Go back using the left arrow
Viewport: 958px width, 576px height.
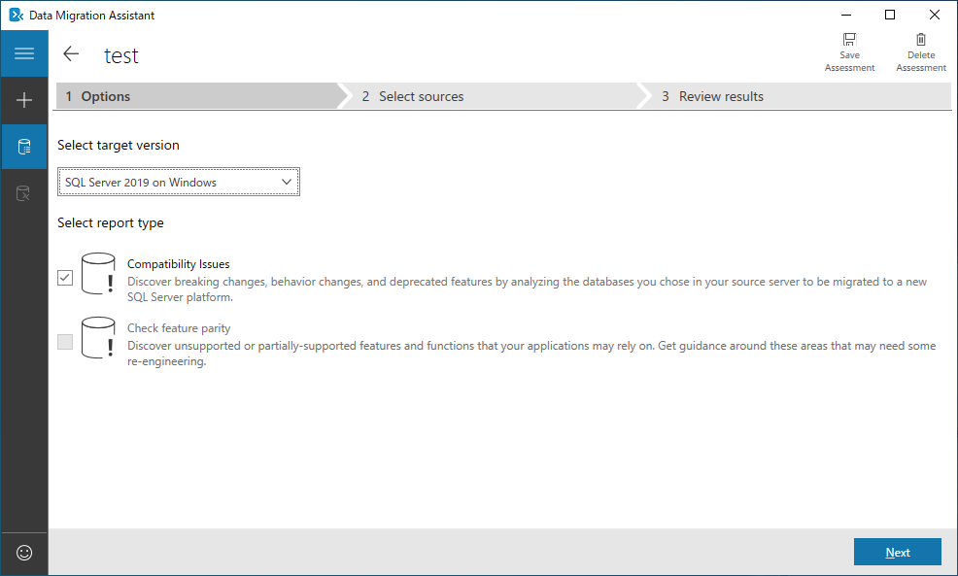71,54
